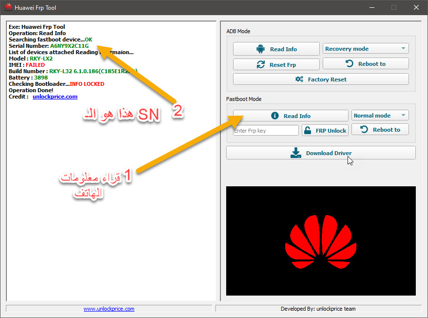Viewport: 428px width, 318px height.
Task: Click the ADB Mode Read Info button
Action: [x=276, y=49]
